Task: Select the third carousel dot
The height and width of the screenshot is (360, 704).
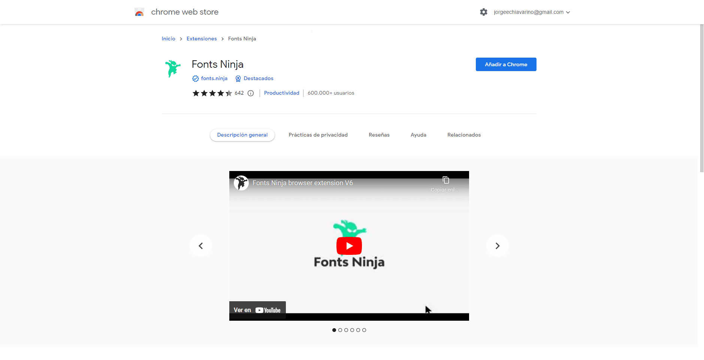Action: point(346,330)
